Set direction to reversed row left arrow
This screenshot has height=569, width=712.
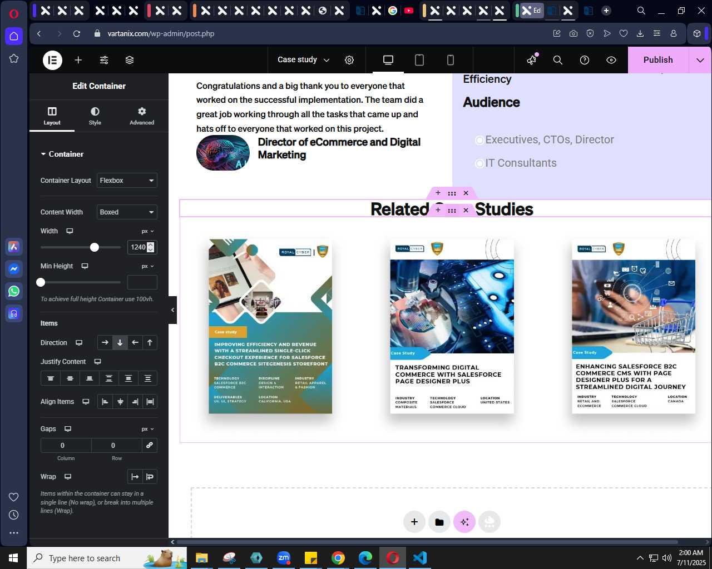coord(135,343)
